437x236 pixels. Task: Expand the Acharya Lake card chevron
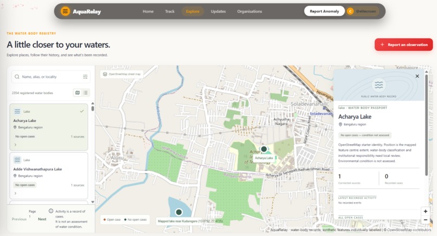point(15,145)
